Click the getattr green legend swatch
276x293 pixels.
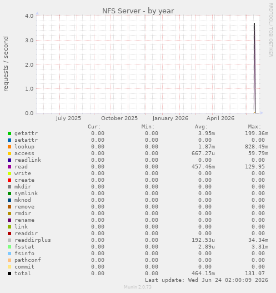pyautogui.click(x=9, y=133)
